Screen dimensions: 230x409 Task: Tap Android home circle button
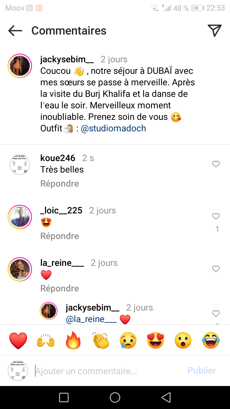(115, 397)
